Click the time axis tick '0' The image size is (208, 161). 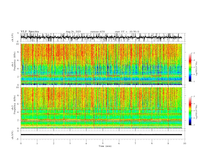pyautogui.click(x=21, y=143)
